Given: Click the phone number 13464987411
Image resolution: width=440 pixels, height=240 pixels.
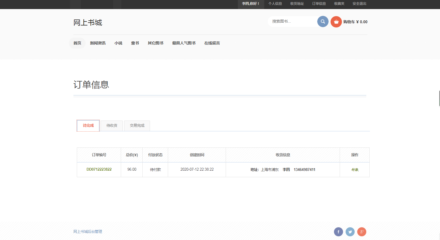Looking at the screenshot, I should coord(304,170).
